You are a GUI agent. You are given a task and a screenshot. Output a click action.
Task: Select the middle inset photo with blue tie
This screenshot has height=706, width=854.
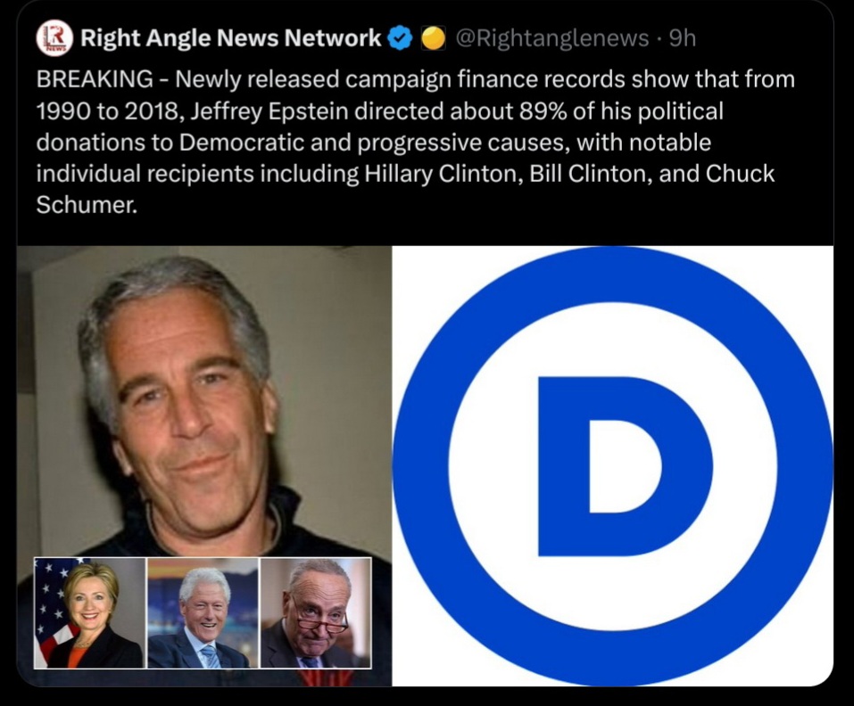(x=203, y=613)
